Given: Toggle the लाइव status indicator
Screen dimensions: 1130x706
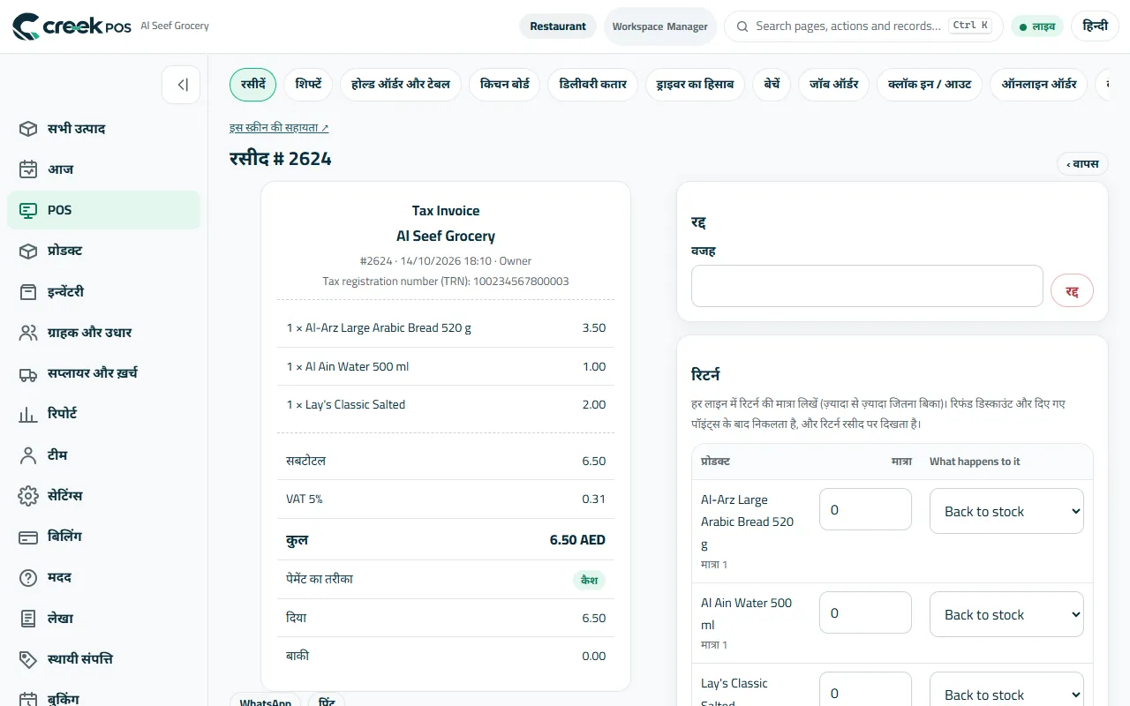Looking at the screenshot, I should 1037,26.
